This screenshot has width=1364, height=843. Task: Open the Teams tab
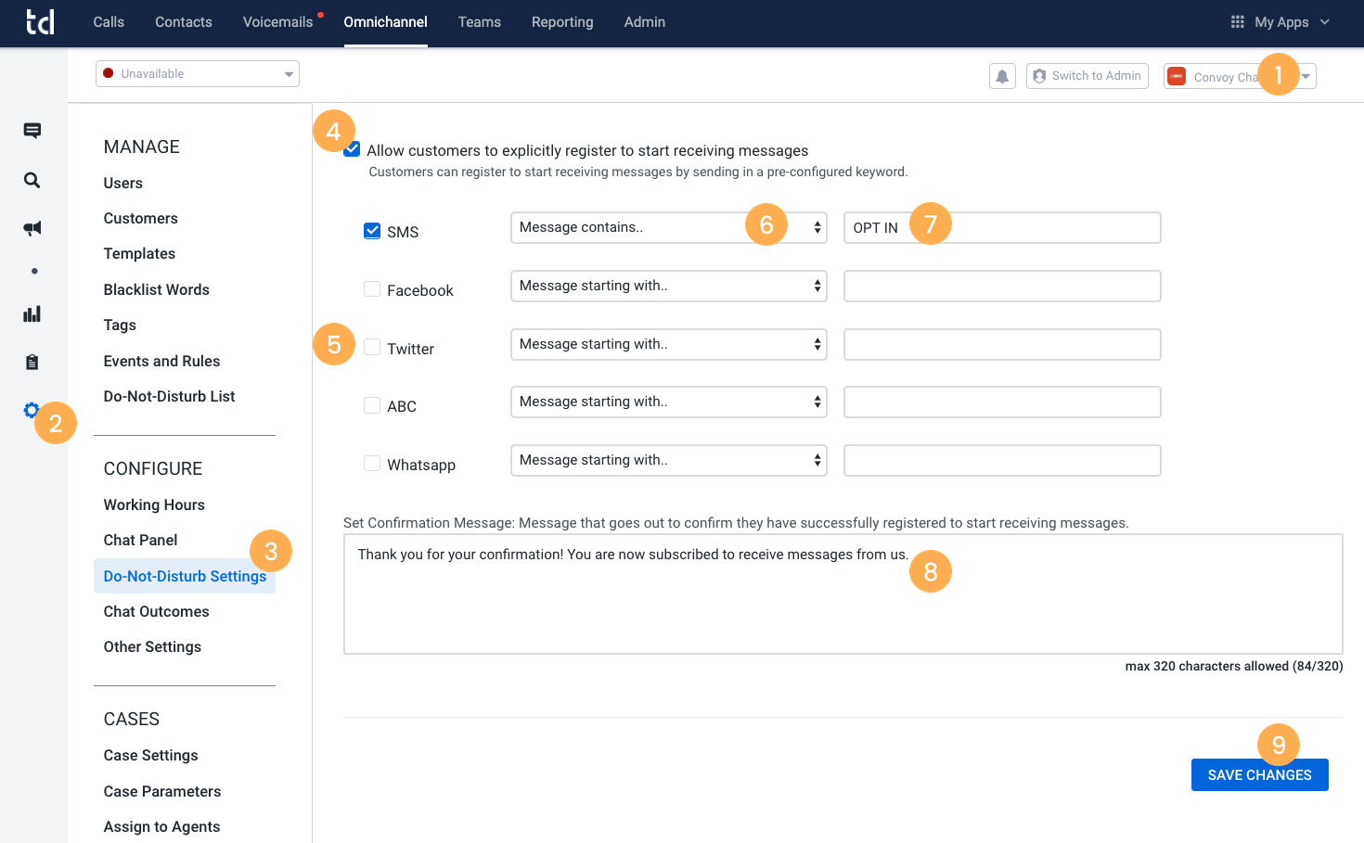(x=480, y=22)
